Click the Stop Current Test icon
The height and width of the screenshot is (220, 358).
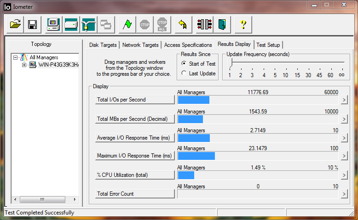[x=144, y=25]
